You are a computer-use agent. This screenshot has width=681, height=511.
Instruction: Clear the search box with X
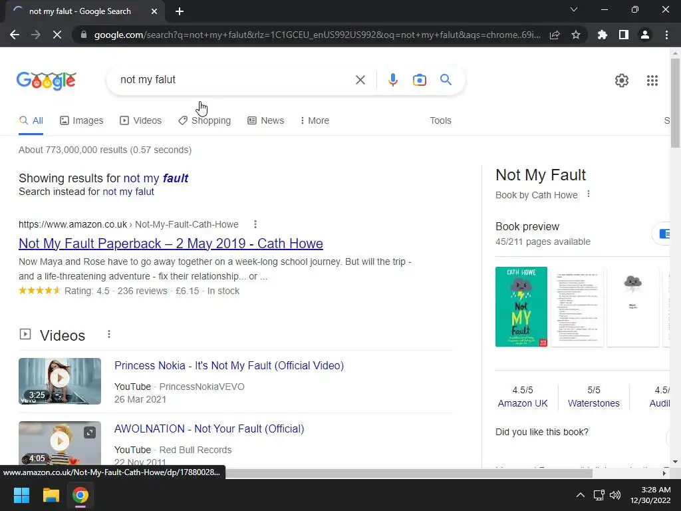(x=360, y=80)
